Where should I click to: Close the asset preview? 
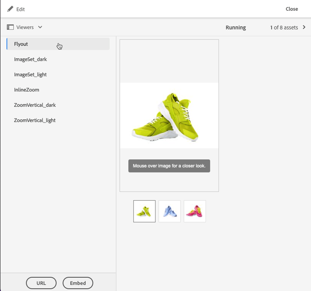click(292, 9)
